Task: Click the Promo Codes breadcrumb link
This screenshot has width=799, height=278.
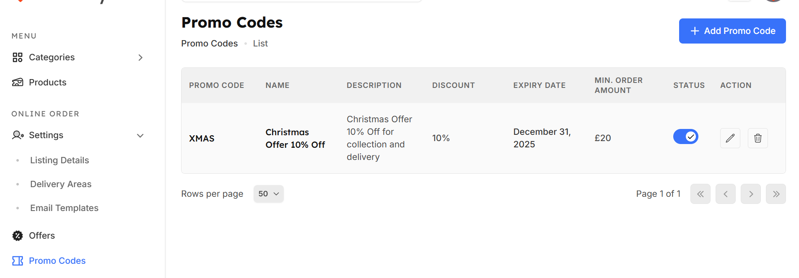Action: (209, 44)
